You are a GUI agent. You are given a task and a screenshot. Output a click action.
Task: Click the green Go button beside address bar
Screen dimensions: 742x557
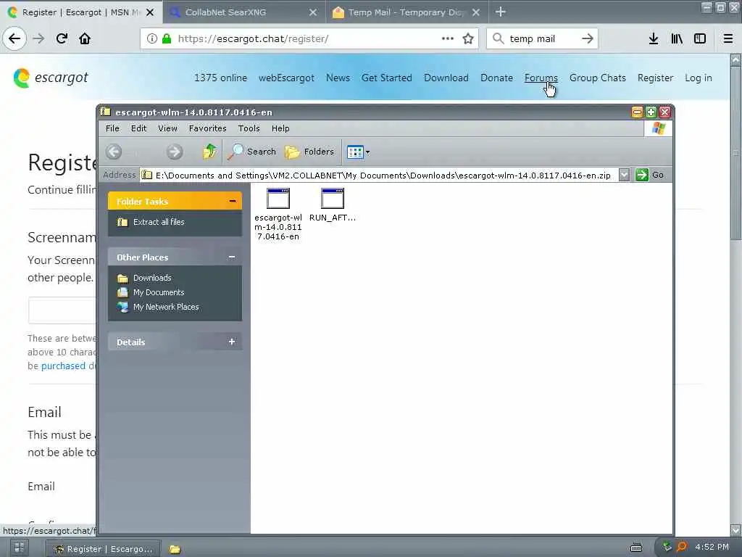[x=649, y=175]
